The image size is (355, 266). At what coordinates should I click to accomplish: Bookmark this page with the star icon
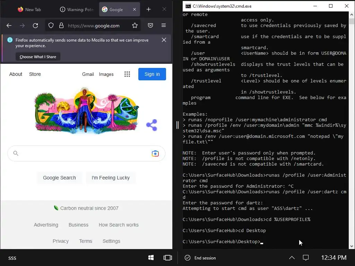(x=135, y=25)
